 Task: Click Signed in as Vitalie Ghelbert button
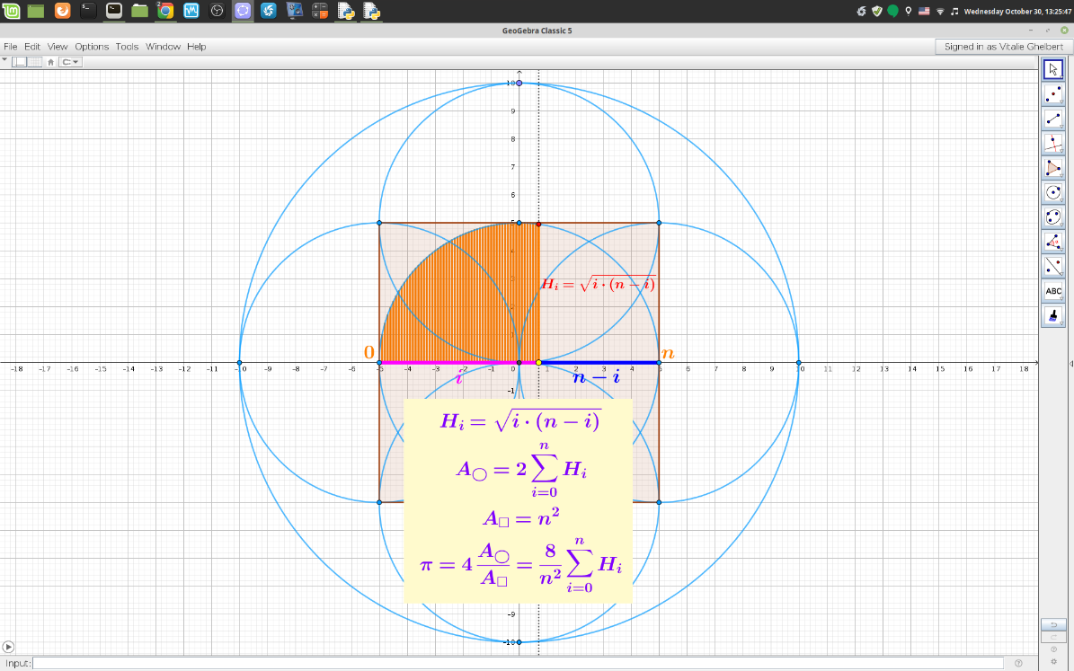pos(1004,47)
